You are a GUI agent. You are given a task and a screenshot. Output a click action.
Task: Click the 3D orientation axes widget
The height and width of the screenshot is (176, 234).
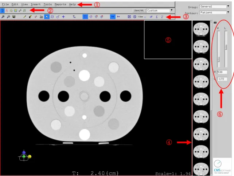coord(25,156)
